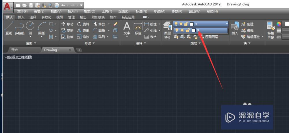Select the 多段线 (Polyline) tool
The height and width of the screenshot is (133, 289).
pyautogui.click(x=19, y=28)
